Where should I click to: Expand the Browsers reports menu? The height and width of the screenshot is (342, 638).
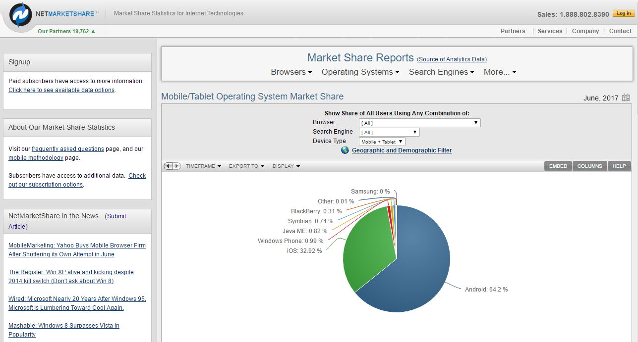click(x=291, y=72)
